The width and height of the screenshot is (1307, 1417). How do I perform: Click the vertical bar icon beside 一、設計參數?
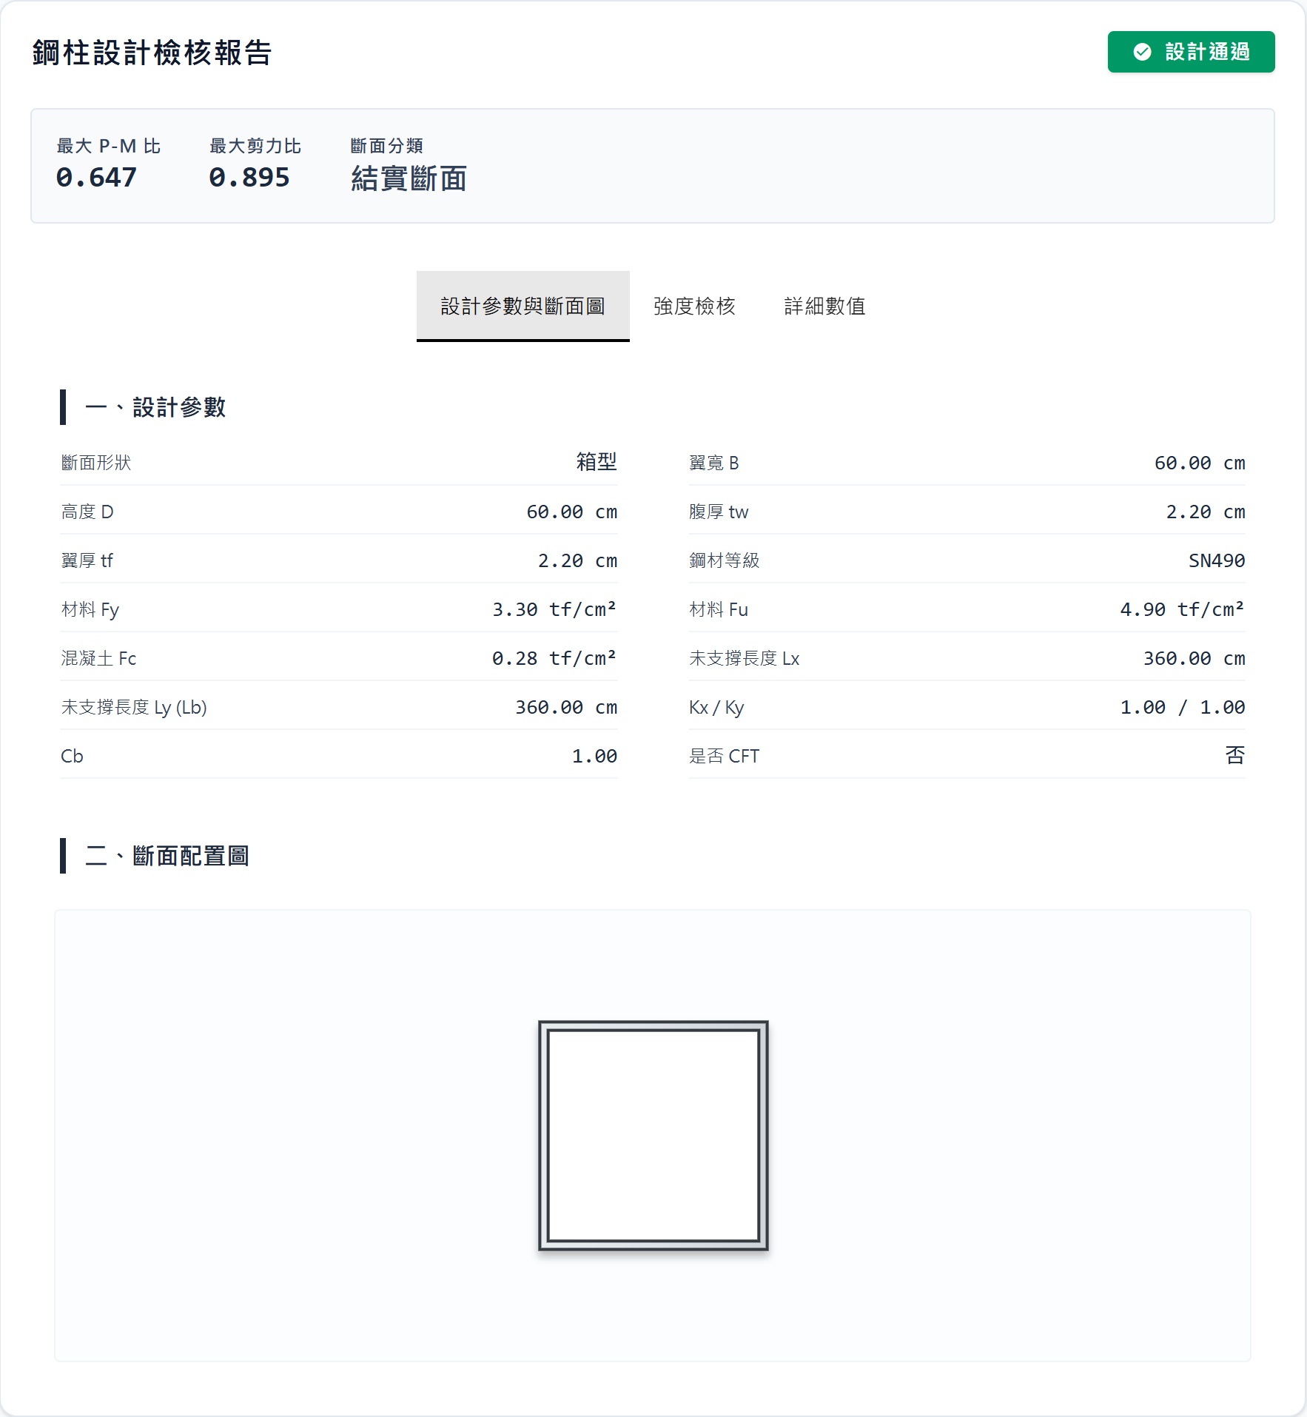[x=64, y=406]
